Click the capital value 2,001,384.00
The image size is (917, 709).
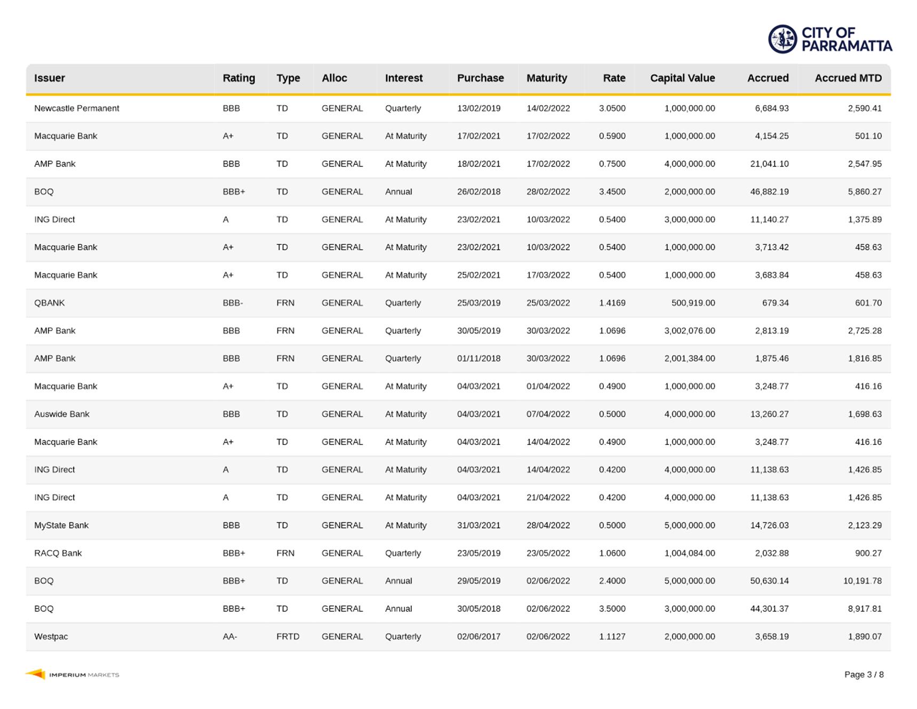[x=690, y=359]
